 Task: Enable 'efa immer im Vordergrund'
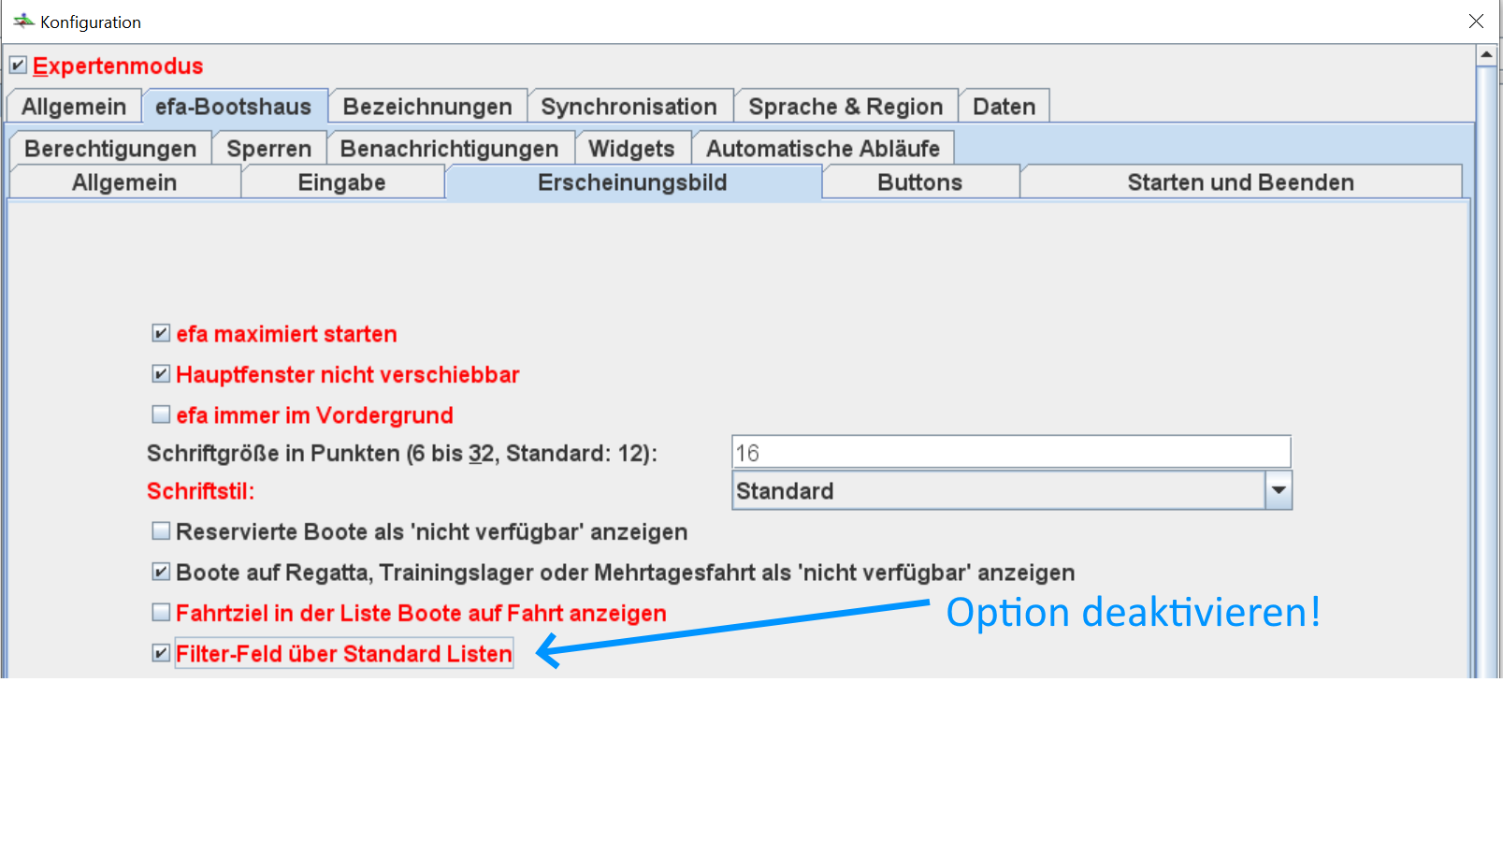pos(161,414)
